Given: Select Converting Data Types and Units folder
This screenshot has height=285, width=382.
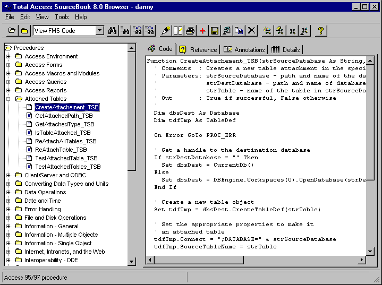Looking at the screenshot, I should coord(66,184).
